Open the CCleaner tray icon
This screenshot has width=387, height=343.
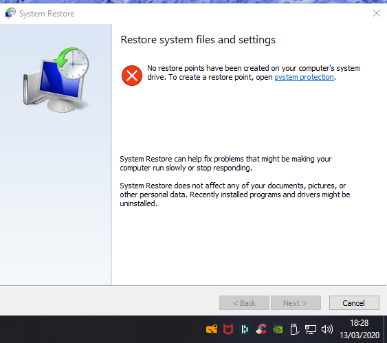click(x=261, y=329)
